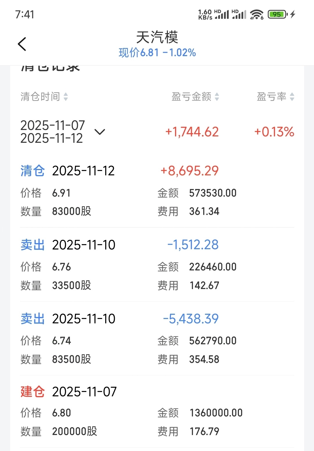Screen dimensions: 314x451
Task: Open 卖出 entry with price 6.76
Action: click(x=157, y=265)
